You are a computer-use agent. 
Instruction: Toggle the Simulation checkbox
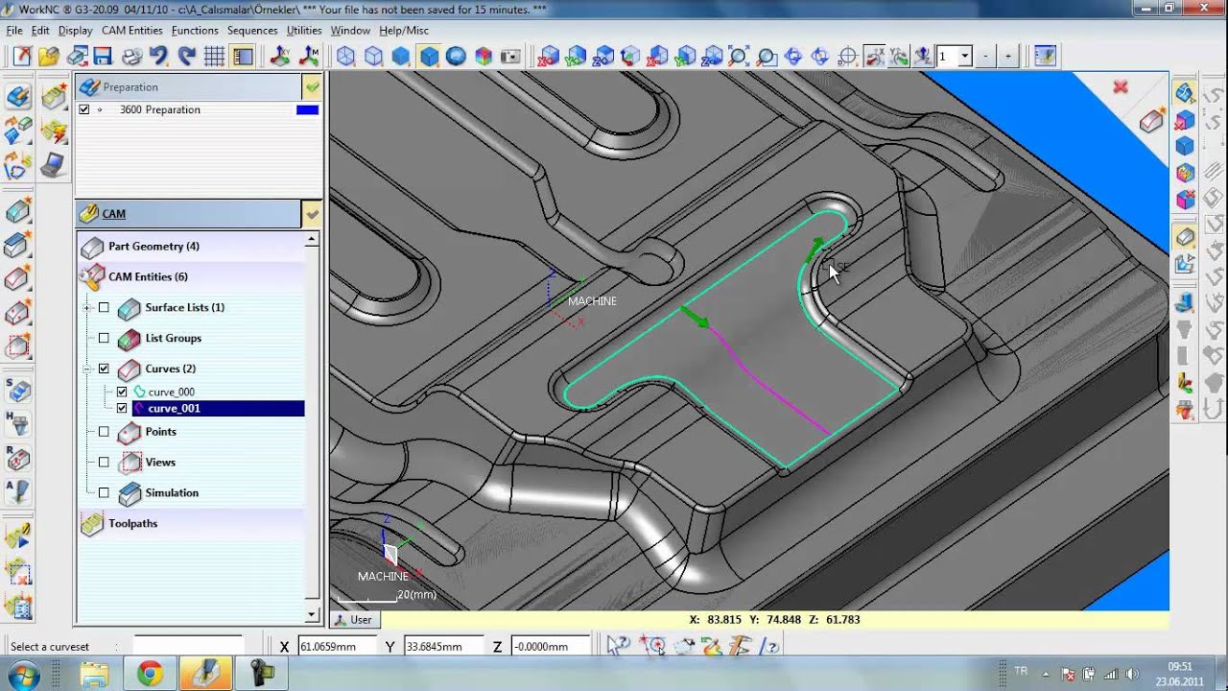click(104, 492)
